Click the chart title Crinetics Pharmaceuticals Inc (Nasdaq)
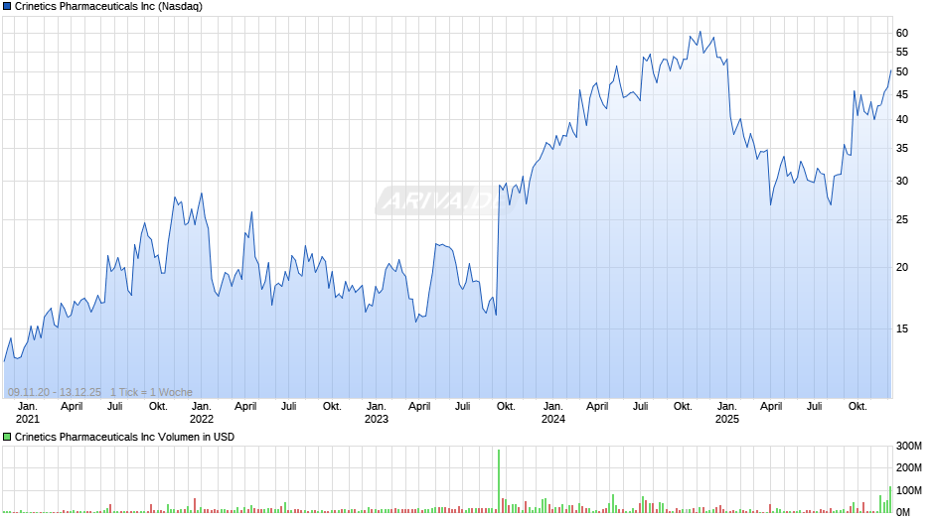Screen dimensions: 934x522 click(108, 7)
